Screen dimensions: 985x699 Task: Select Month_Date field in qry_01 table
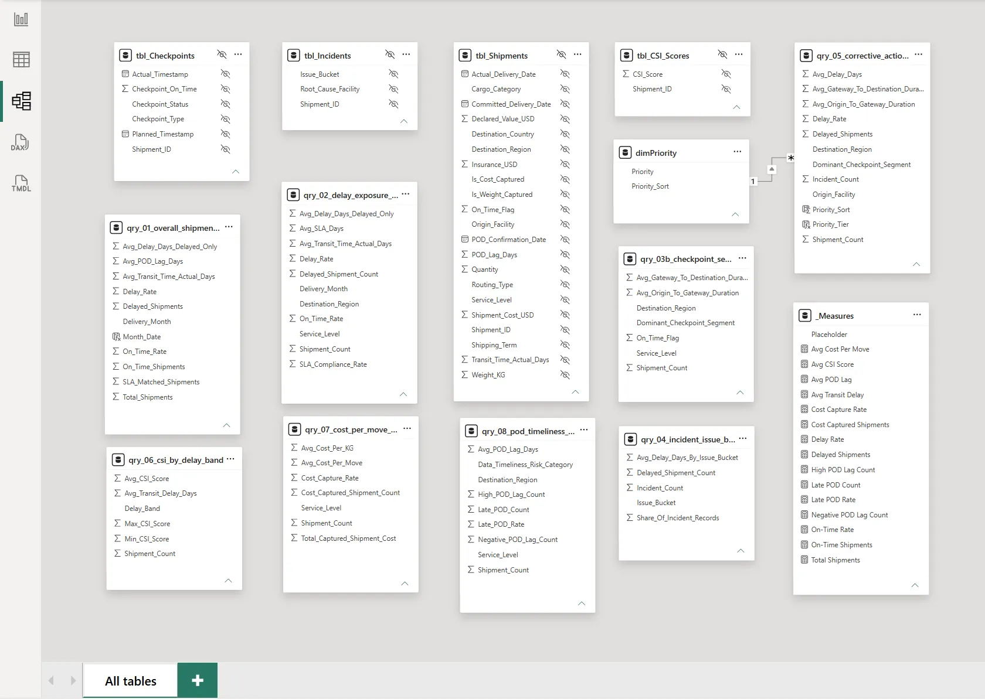pos(141,337)
